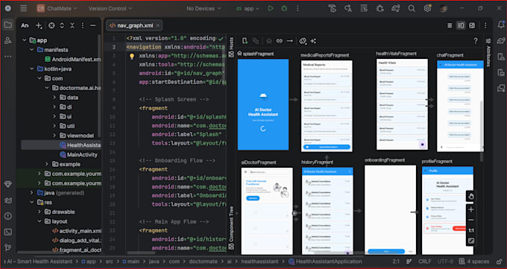Select splashFragment destination preview
The height and width of the screenshot is (269, 507).
(x=263, y=104)
